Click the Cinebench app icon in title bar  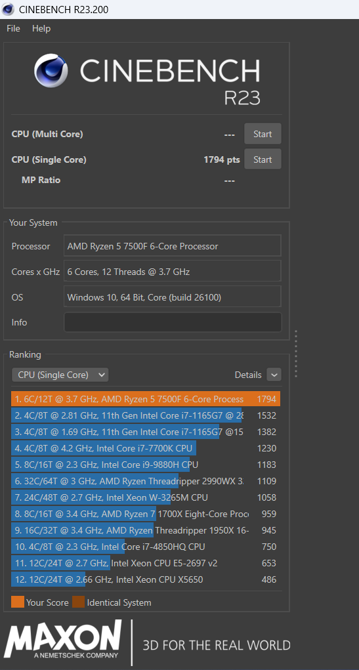(8, 9)
